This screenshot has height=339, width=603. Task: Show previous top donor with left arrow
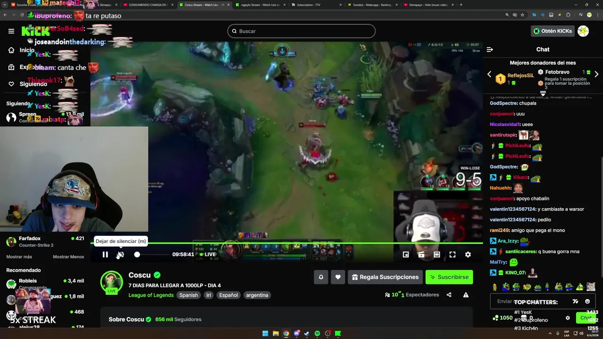coord(489,74)
